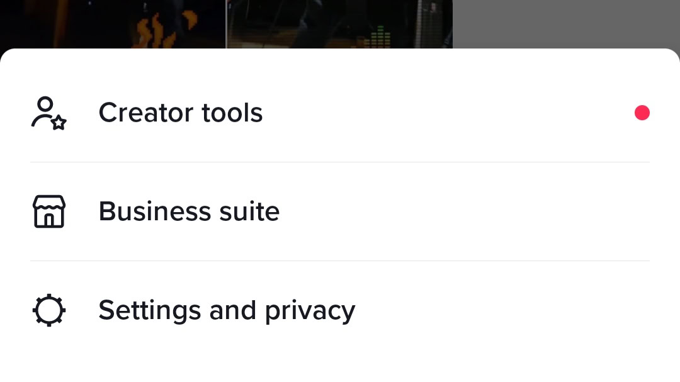Click the Settings and privacy gear icon
Image resolution: width=680 pixels, height=382 pixels.
48,310
